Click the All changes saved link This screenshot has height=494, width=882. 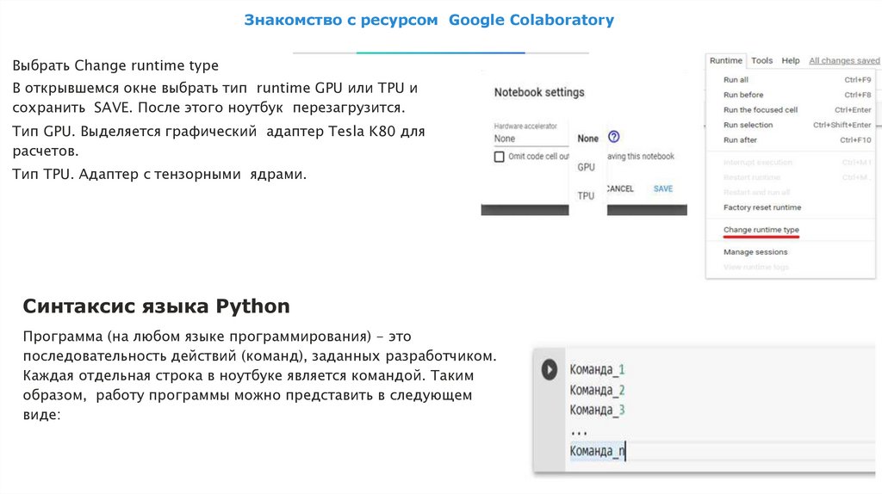click(x=844, y=61)
